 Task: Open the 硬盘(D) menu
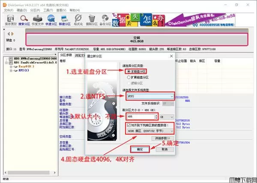[22, 10]
